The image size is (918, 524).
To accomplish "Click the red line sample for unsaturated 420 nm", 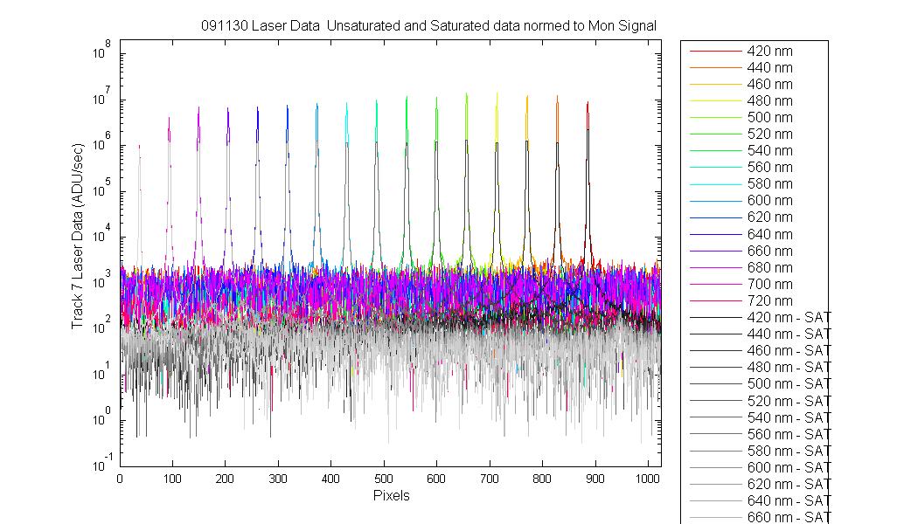I will click(x=715, y=52).
